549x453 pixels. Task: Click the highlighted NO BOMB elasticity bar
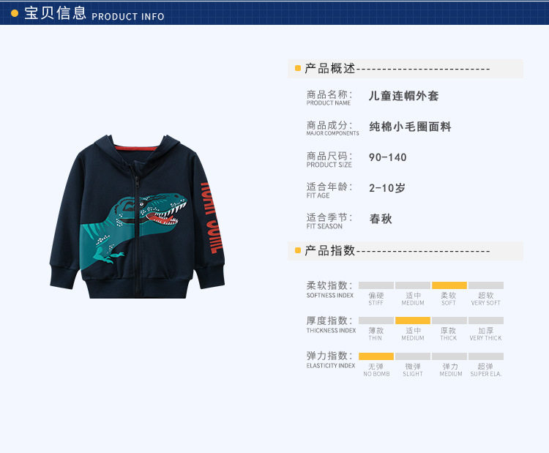pyautogui.click(x=376, y=356)
